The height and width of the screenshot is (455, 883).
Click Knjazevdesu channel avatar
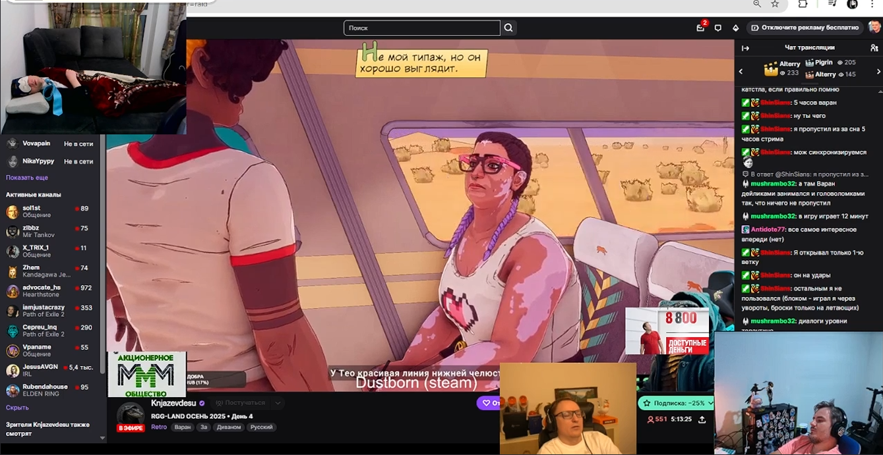[x=131, y=415]
